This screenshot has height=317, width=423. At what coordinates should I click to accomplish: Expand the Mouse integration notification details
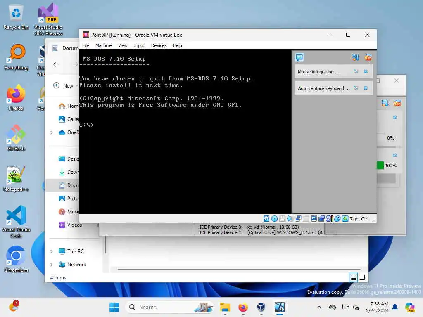point(356,71)
